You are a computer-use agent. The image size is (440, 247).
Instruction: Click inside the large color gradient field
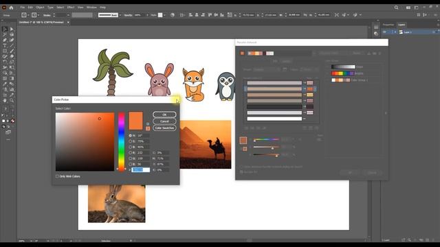click(85, 142)
